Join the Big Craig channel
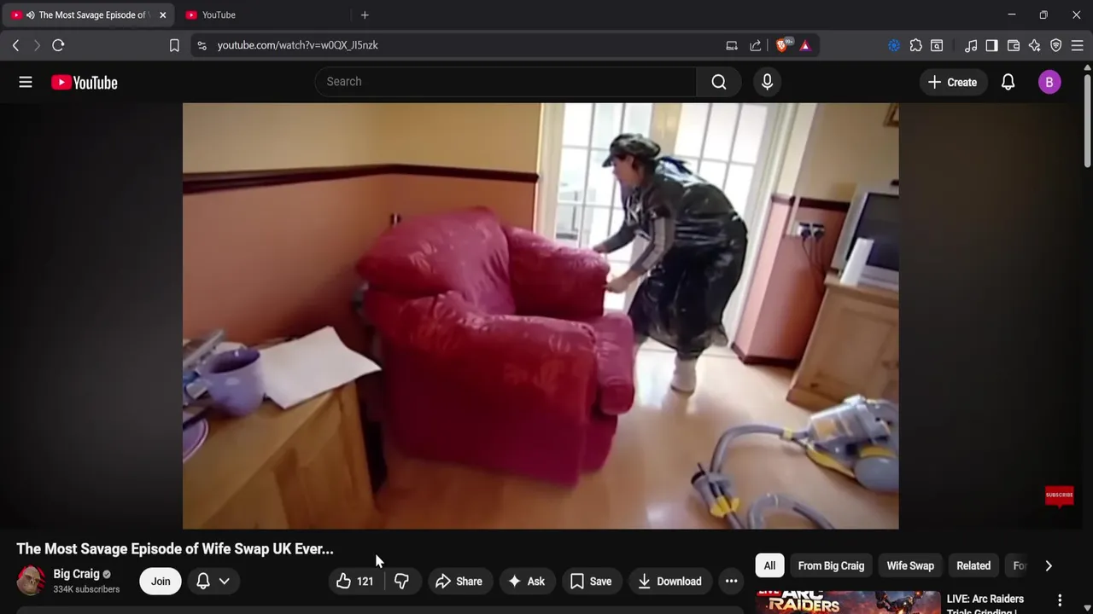Image resolution: width=1093 pixels, height=614 pixels. (x=161, y=581)
